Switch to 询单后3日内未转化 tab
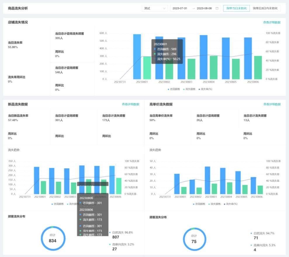Image resolution: width=289 pixels, height=257 pixels. click(265, 8)
